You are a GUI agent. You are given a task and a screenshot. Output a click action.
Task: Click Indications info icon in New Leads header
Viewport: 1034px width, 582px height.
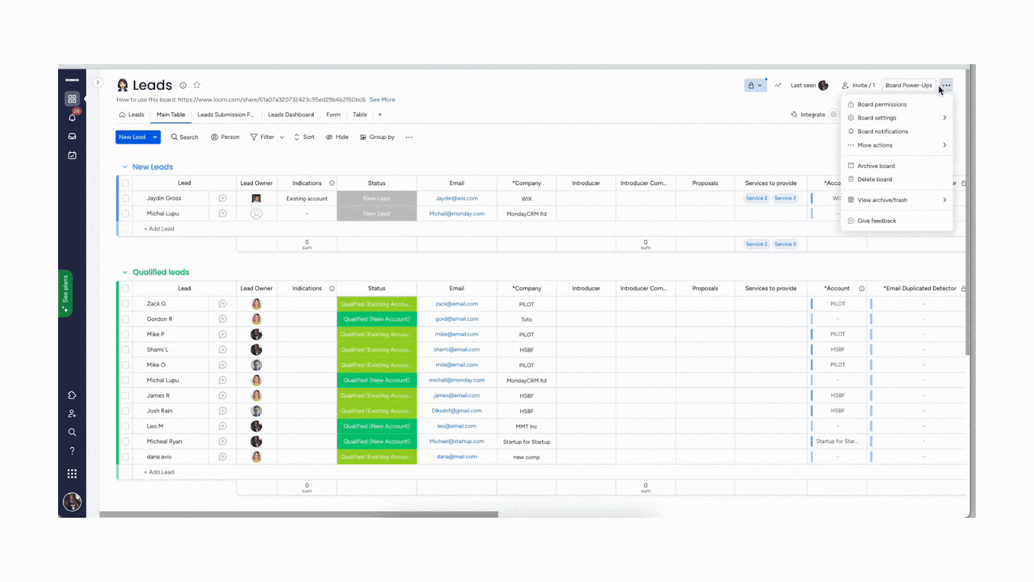click(332, 183)
